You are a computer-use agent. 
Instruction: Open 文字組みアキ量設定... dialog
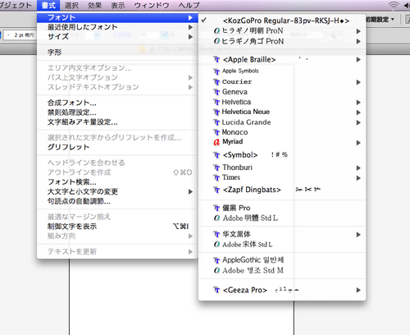117,122
